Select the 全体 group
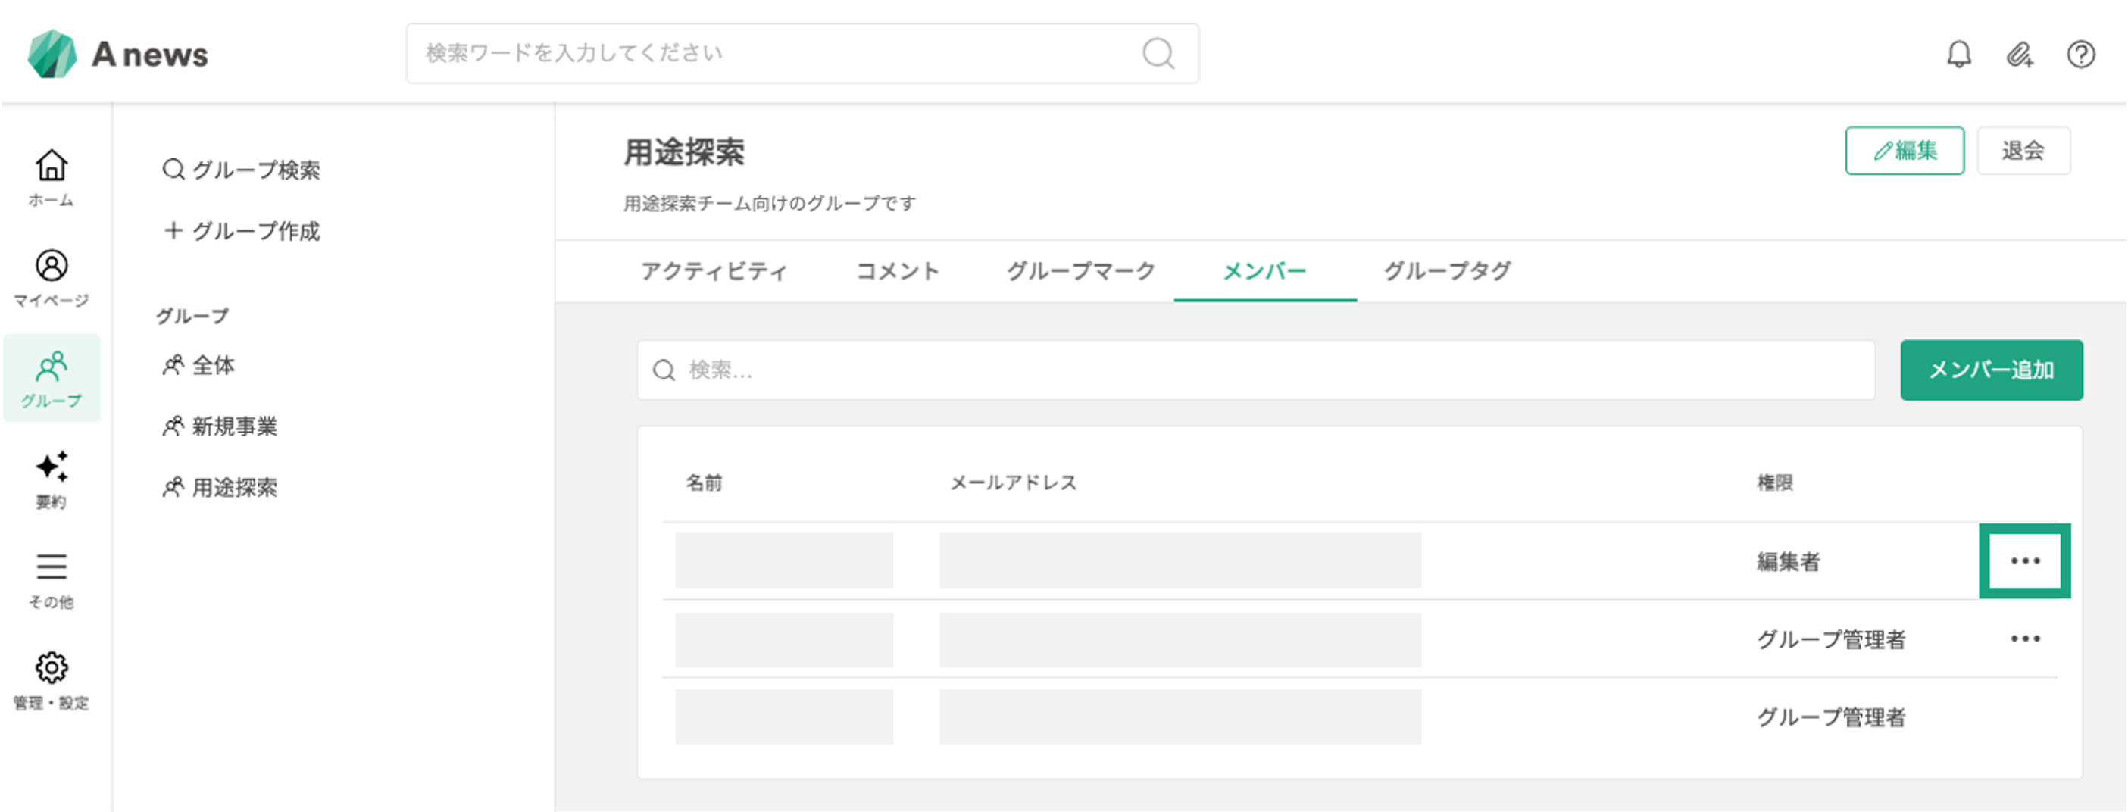The width and height of the screenshot is (2128, 812). [198, 365]
